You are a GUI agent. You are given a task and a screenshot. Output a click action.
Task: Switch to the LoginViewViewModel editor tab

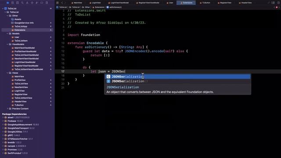pyautogui.click(x=119, y=3)
